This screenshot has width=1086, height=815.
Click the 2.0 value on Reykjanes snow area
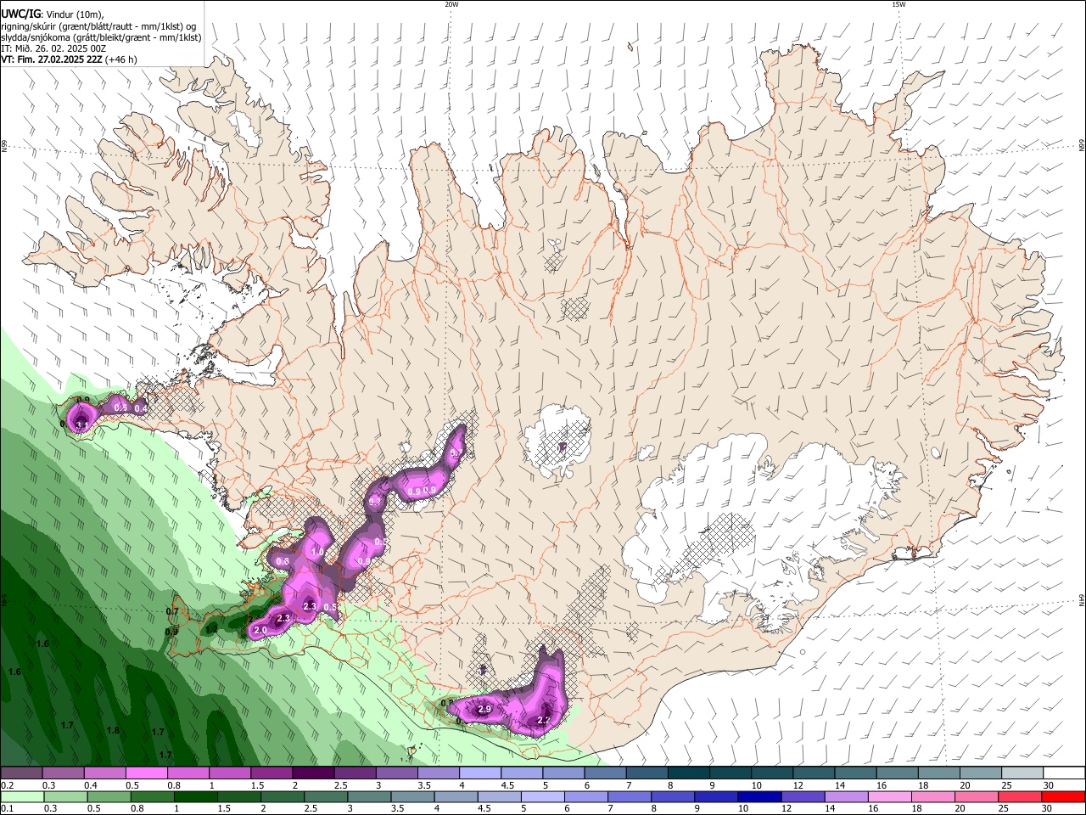260,630
